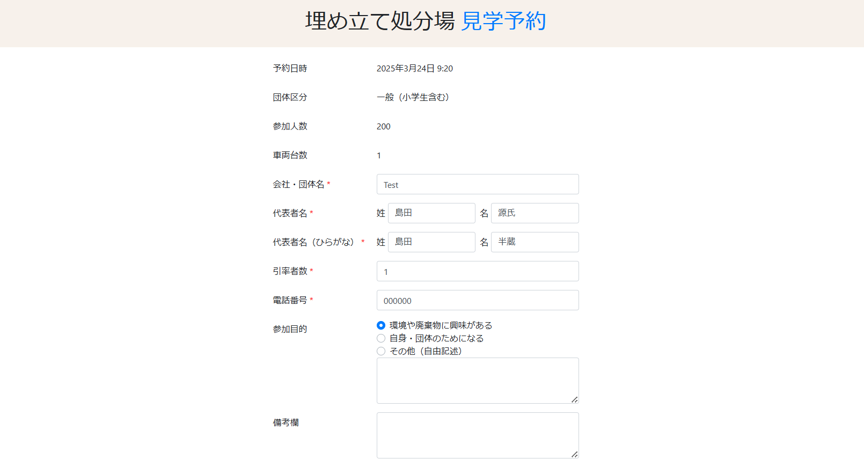The image size is (864, 466).
Task: Click the '電話番号' field label
Action: (x=290, y=300)
